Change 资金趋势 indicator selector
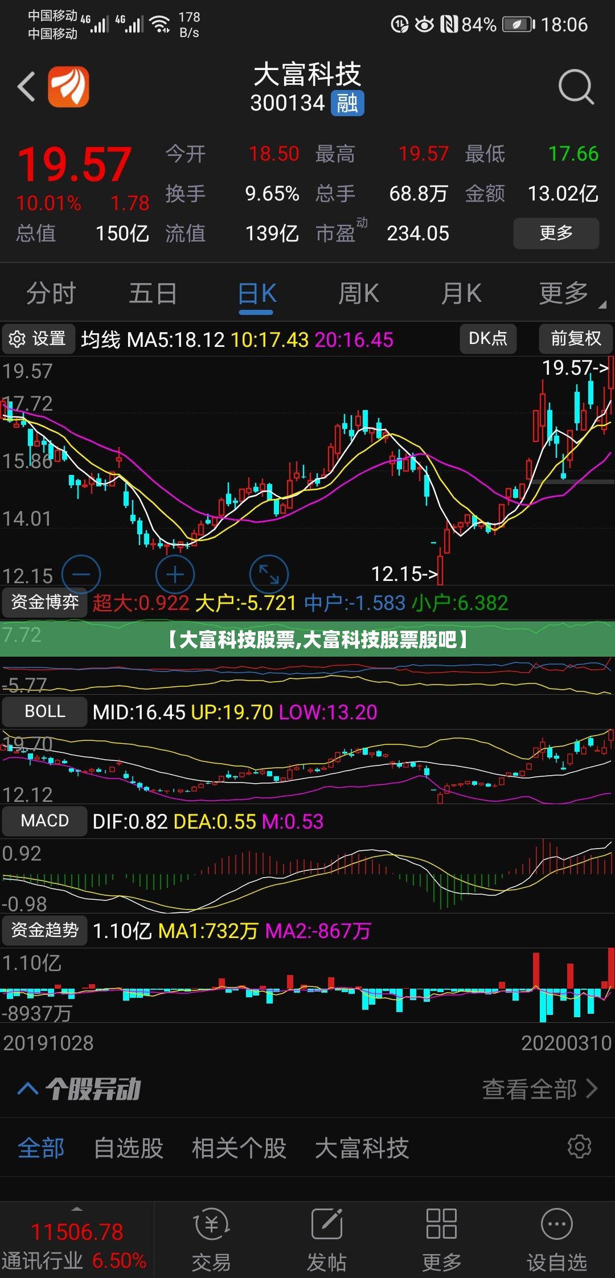Screen dimensions: 615x1278 [45, 930]
